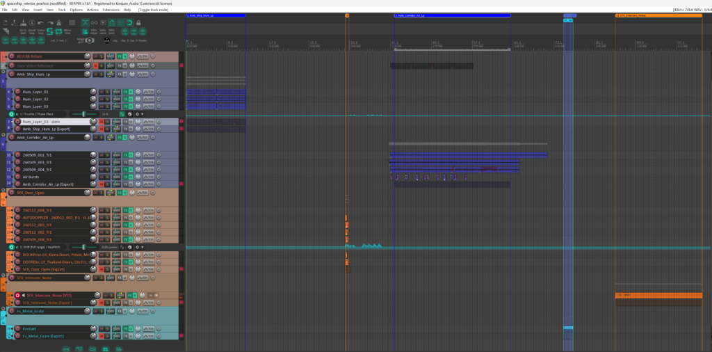Disarm recording on SFX_Intercom_Noise (VST)

17,295
